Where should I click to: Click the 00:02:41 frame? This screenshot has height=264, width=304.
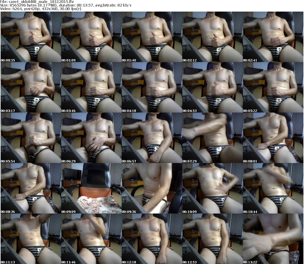(x=273, y=37)
